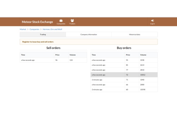Go to Market breadcrumb link

pyautogui.click(x=23, y=29)
